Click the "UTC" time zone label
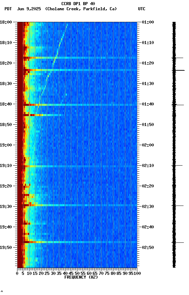The image size is (189, 295). point(142,9)
